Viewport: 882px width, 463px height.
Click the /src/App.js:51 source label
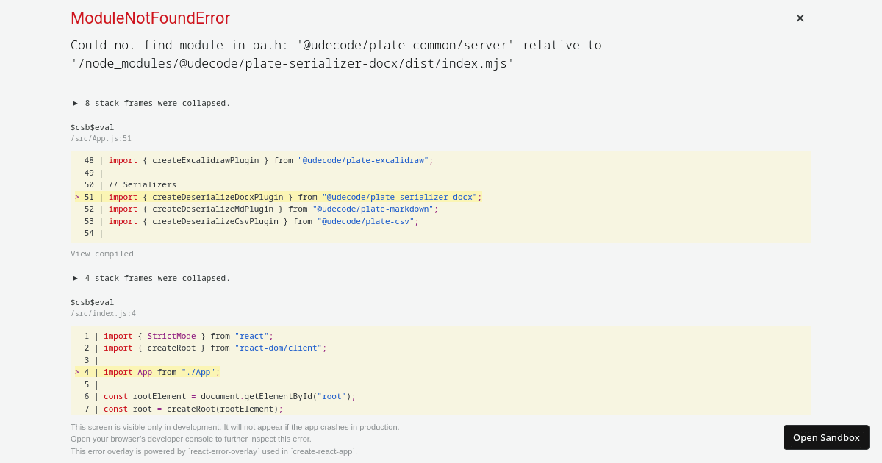101,138
